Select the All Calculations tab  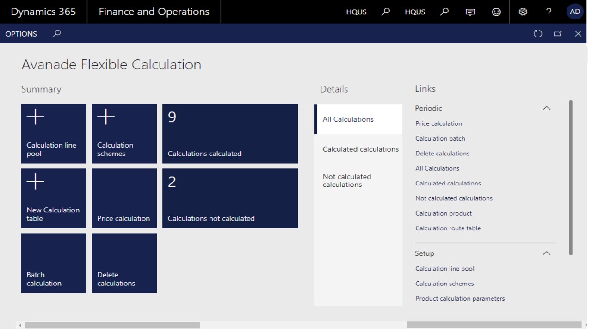(x=358, y=119)
